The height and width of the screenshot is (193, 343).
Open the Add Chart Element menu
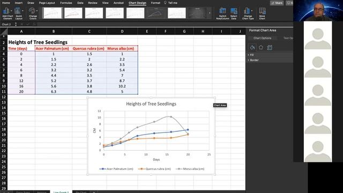[8, 13]
